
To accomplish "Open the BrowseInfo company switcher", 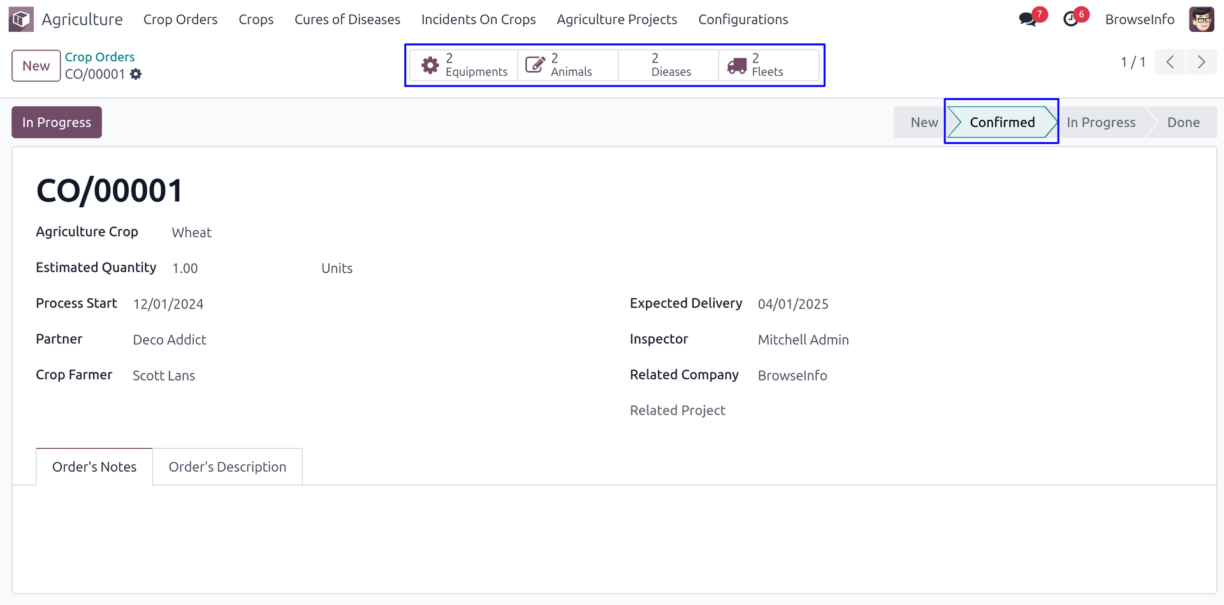I will pyautogui.click(x=1139, y=19).
